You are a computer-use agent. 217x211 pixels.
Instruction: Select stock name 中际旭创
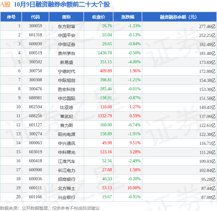(x=66, y=80)
